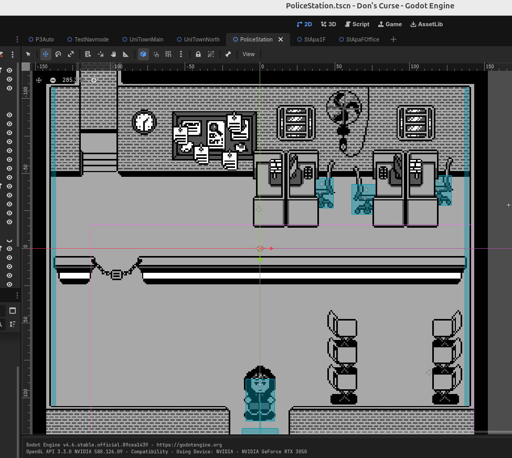Click the group selected nodes icon
Screen dimensions: 512x458
211,54
